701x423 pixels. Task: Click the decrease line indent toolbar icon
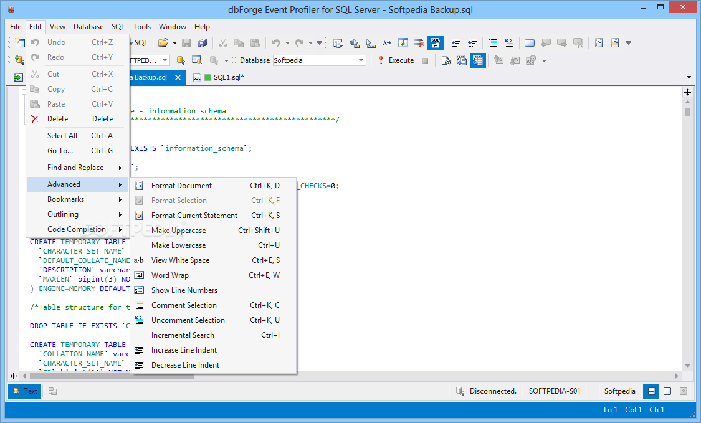[x=456, y=43]
